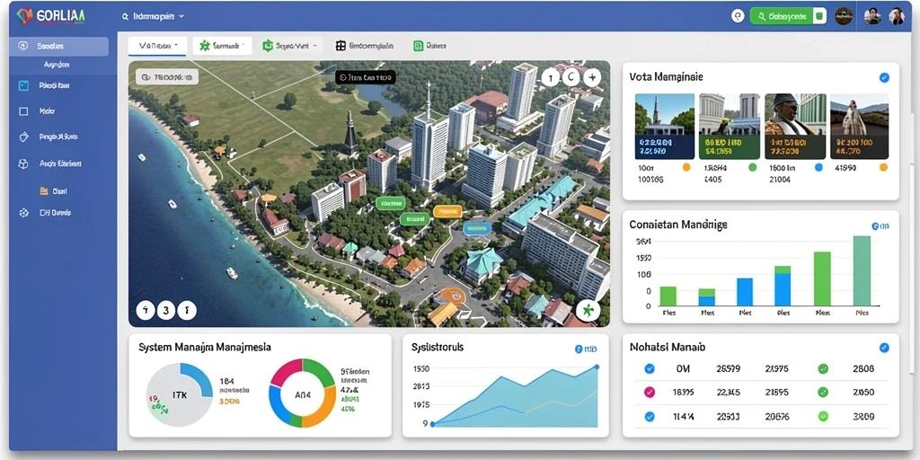
Task: Click the empty square outline sidebar icon
Action: click(23, 111)
